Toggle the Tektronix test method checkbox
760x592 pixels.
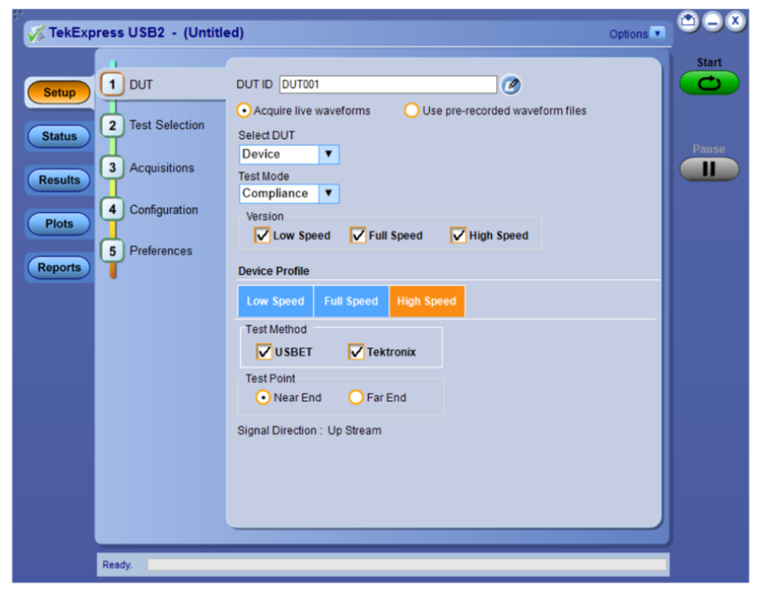pyautogui.click(x=357, y=352)
